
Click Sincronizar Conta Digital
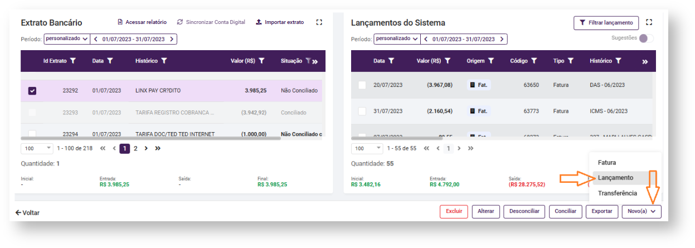point(211,22)
